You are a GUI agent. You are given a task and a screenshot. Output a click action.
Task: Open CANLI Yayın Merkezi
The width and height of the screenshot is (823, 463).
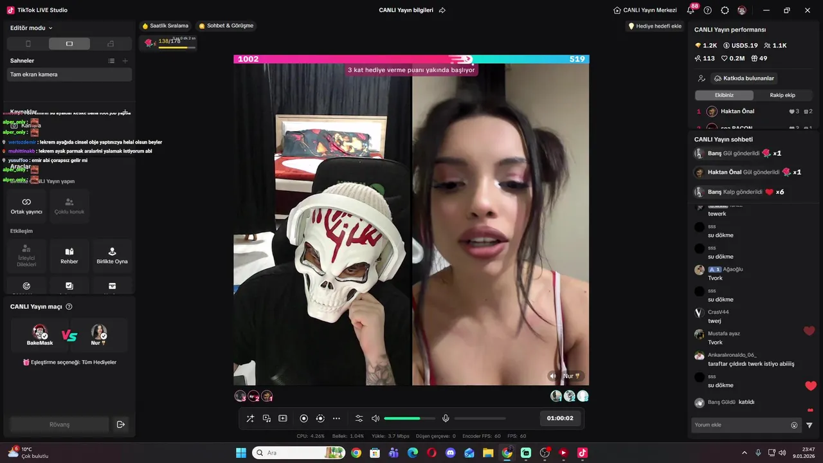pyautogui.click(x=645, y=10)
